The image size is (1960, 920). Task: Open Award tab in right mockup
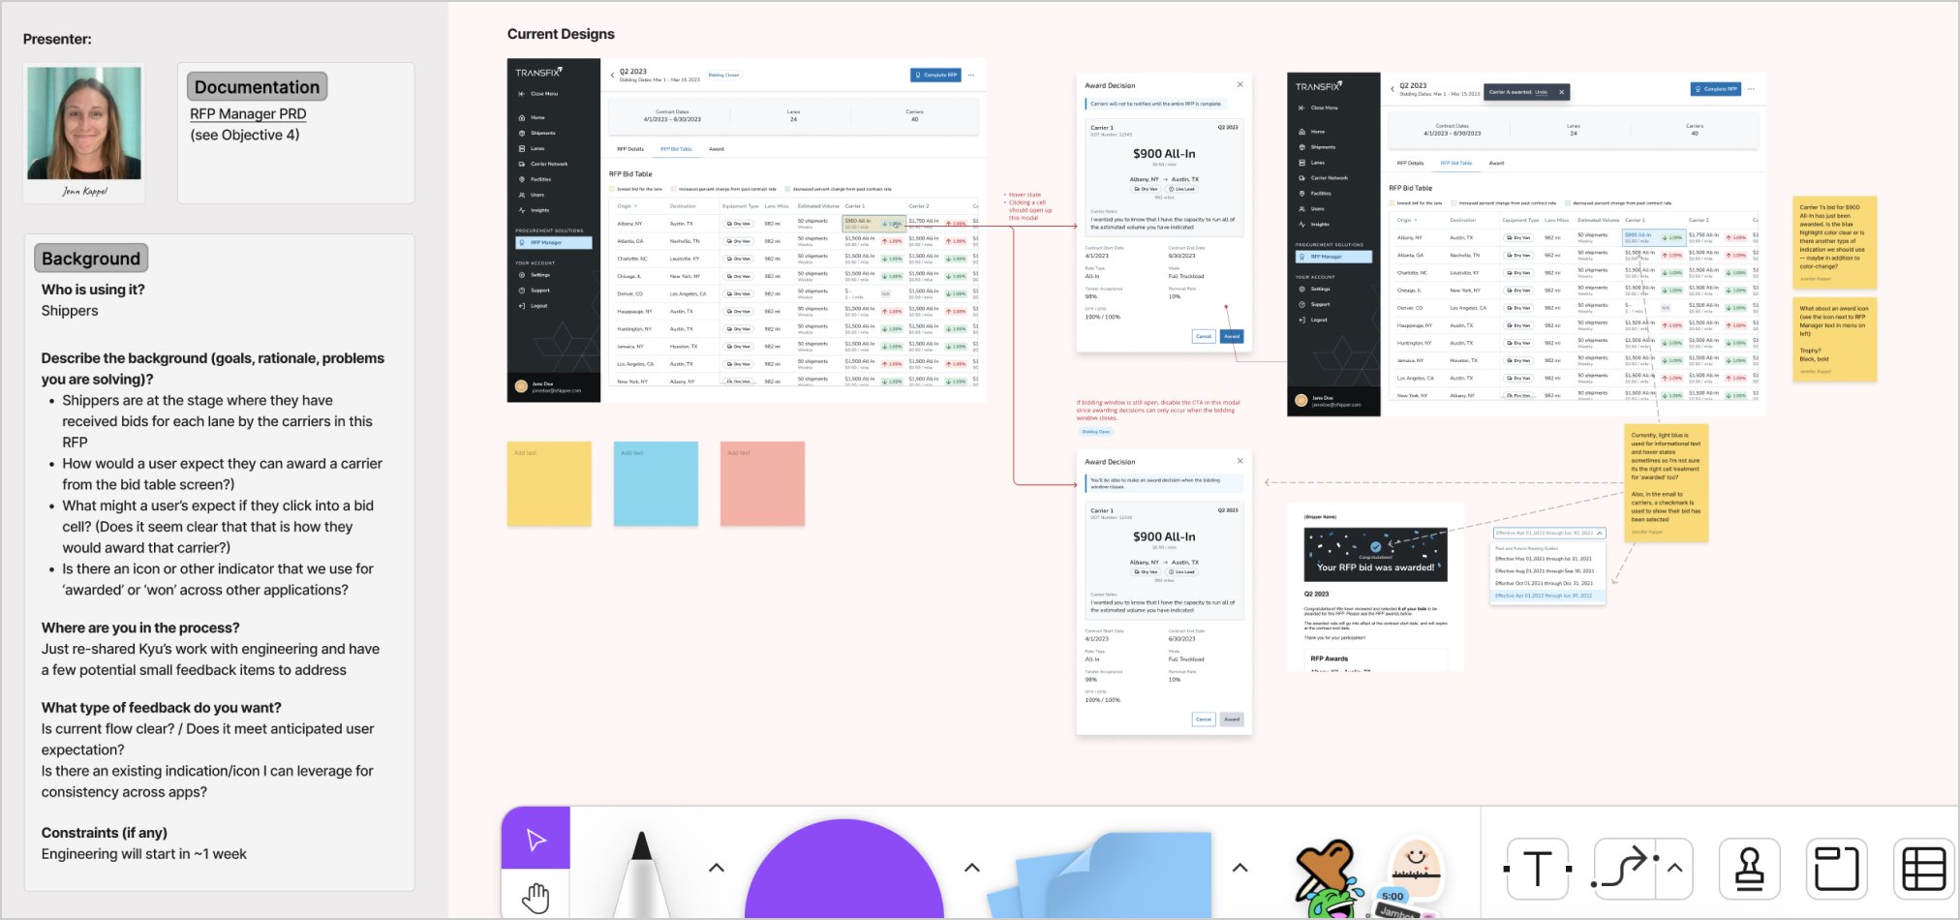coord(1496,163)
